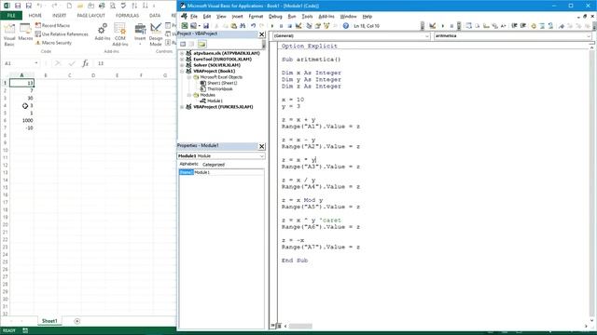
Task: Click View Code icon in Project panel
Action: point(183,44)
